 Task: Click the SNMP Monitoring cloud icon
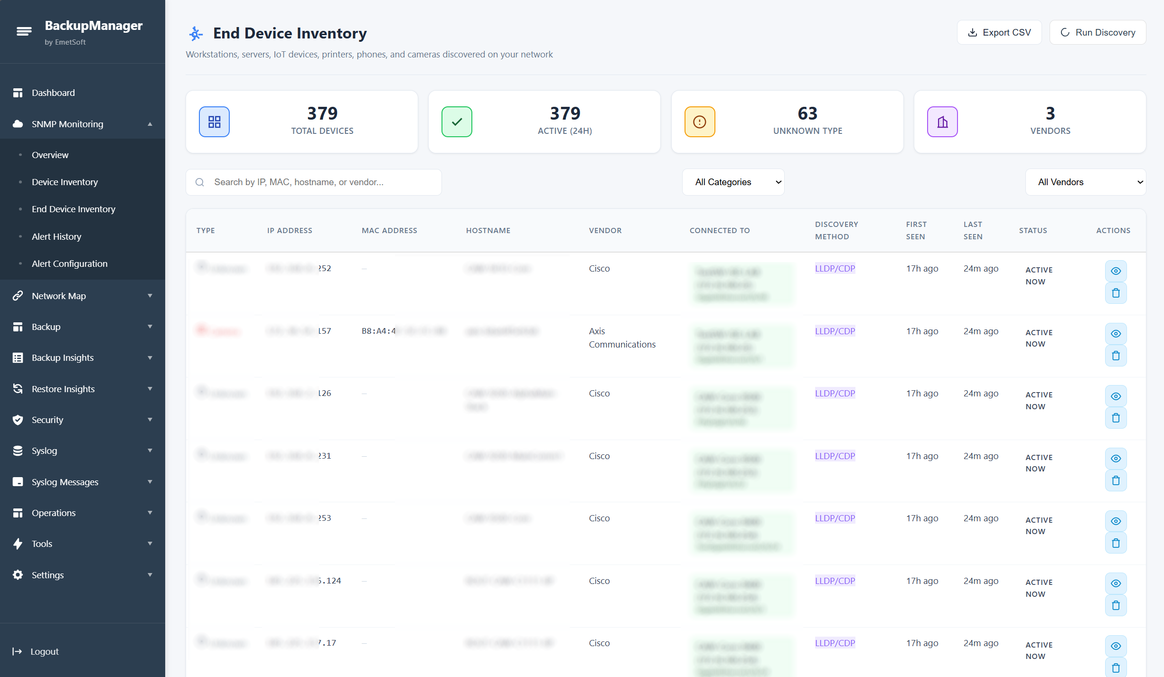point(18,124)
